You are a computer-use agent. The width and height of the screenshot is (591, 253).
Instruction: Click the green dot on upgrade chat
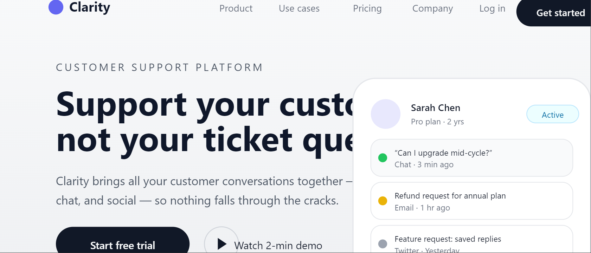[x=383, y=158]
